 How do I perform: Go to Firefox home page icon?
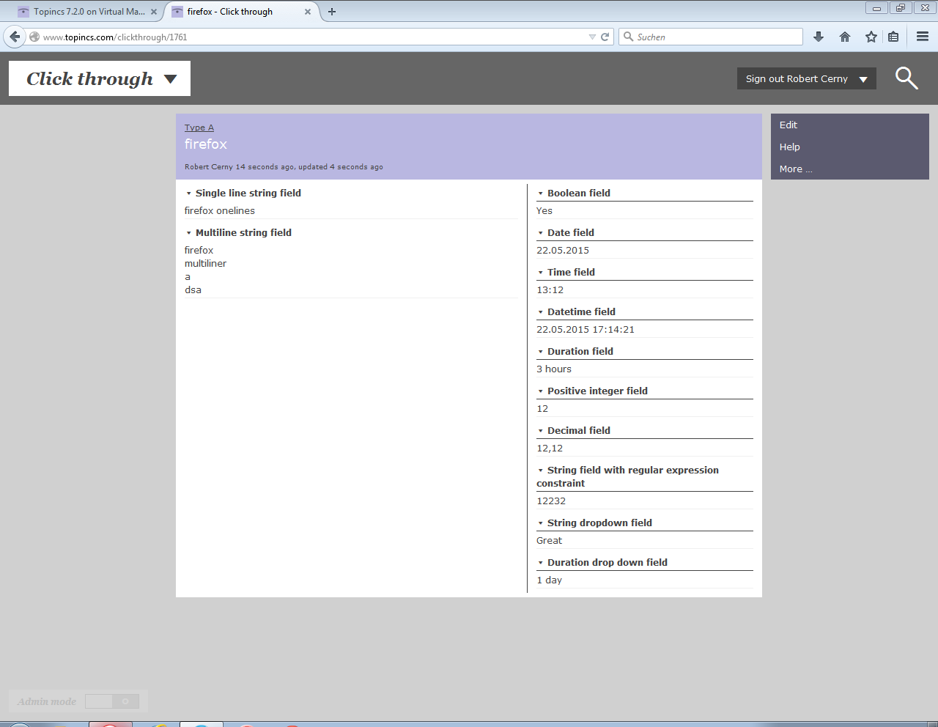point(845,37)
